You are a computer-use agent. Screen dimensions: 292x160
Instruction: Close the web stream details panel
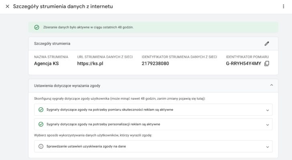click(7, 6)
